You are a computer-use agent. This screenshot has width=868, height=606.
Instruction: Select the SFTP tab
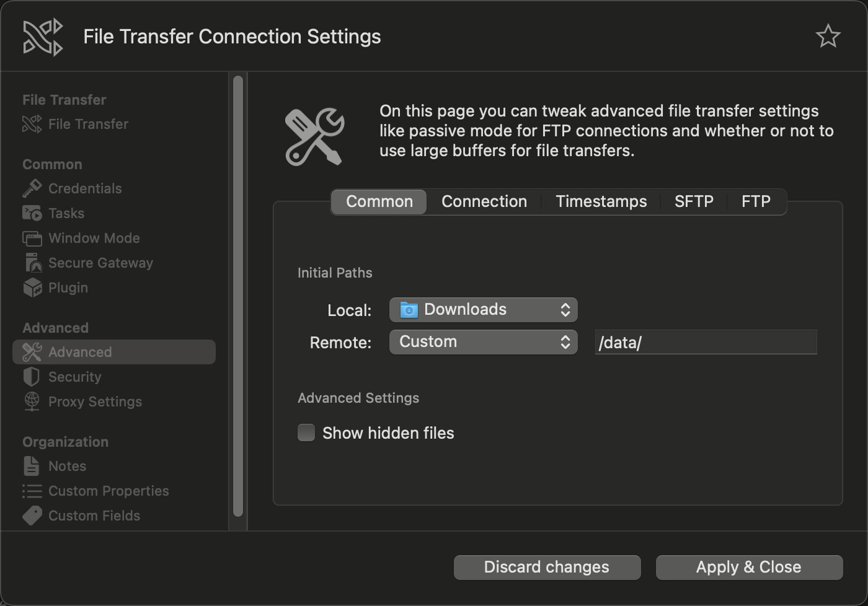(x=694, y=202)
